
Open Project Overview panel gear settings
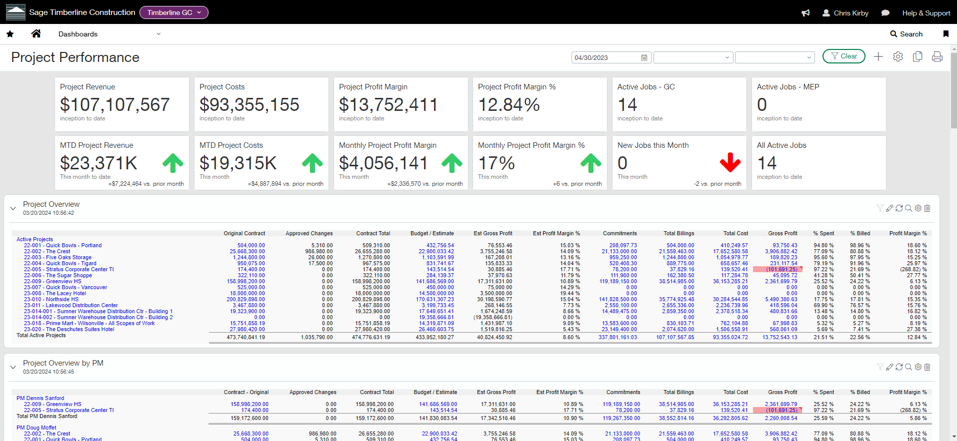pyautogui.click(x=918, y=208)
